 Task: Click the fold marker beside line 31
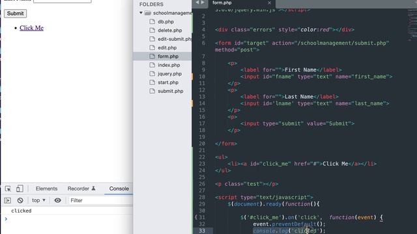pos(195,217)
